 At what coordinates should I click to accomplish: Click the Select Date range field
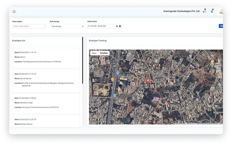pos(105,26)
